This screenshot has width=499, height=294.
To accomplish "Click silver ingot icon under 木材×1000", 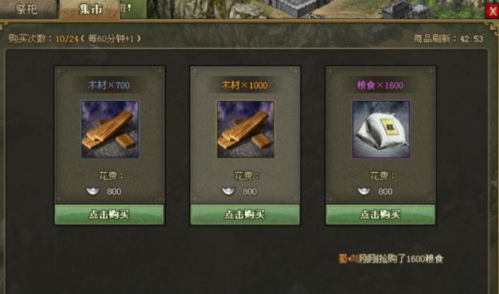I will click(229, 191).
